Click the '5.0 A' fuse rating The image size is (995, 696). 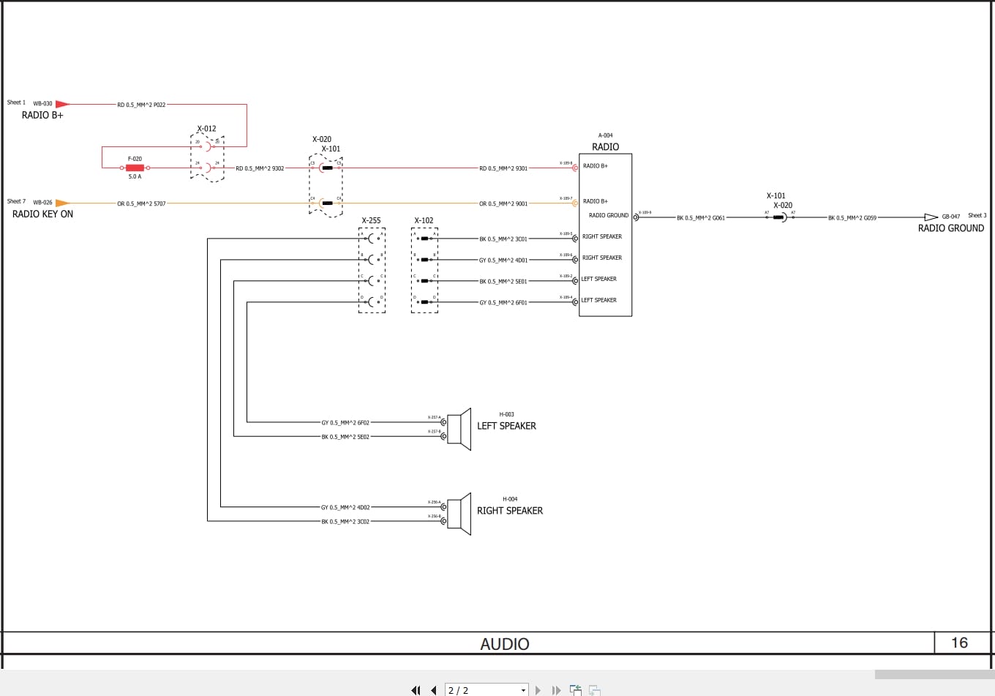(135, 177)
